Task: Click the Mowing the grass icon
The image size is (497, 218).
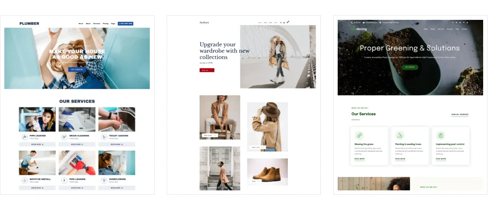Action: pos(359,136)
